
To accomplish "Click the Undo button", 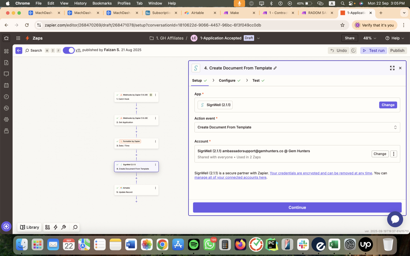I will [338, 51].
